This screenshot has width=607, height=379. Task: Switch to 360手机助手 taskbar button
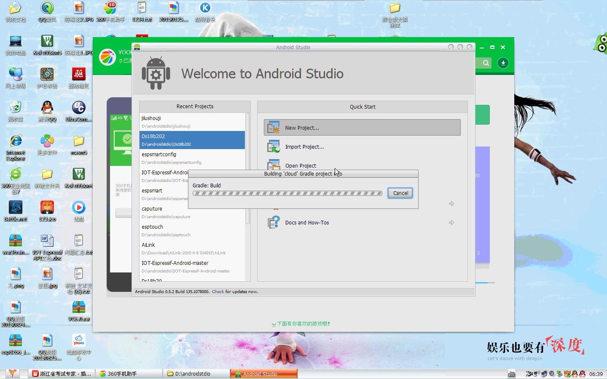[x=129, y=374]
